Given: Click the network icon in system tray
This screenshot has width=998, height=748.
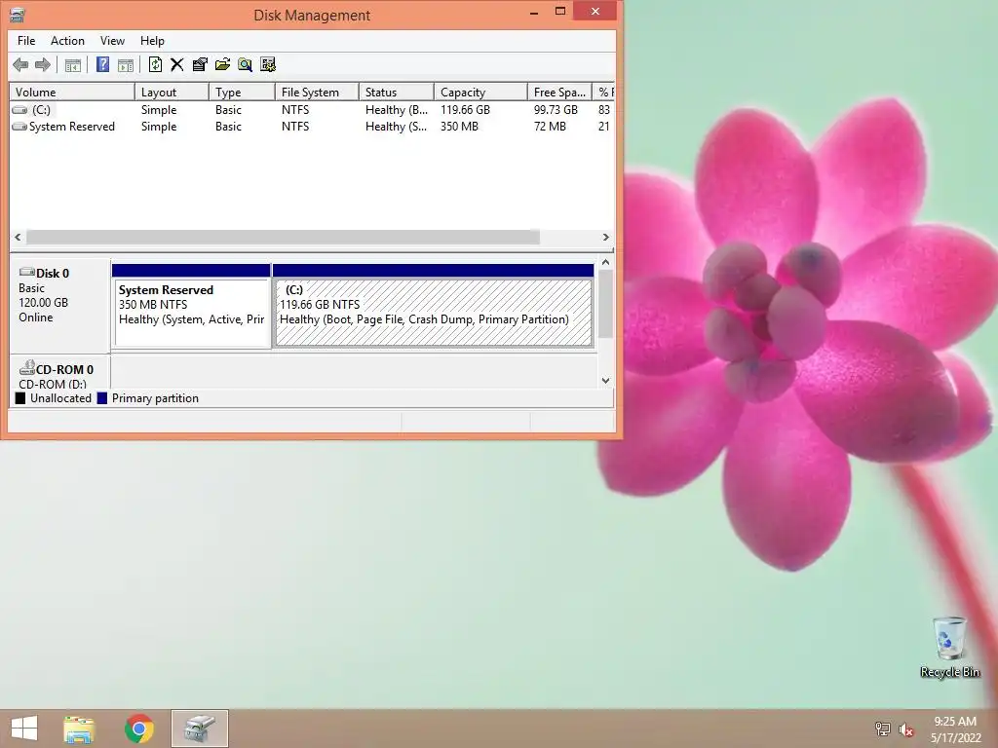Looking at the screenshot, I should point(883,729).
